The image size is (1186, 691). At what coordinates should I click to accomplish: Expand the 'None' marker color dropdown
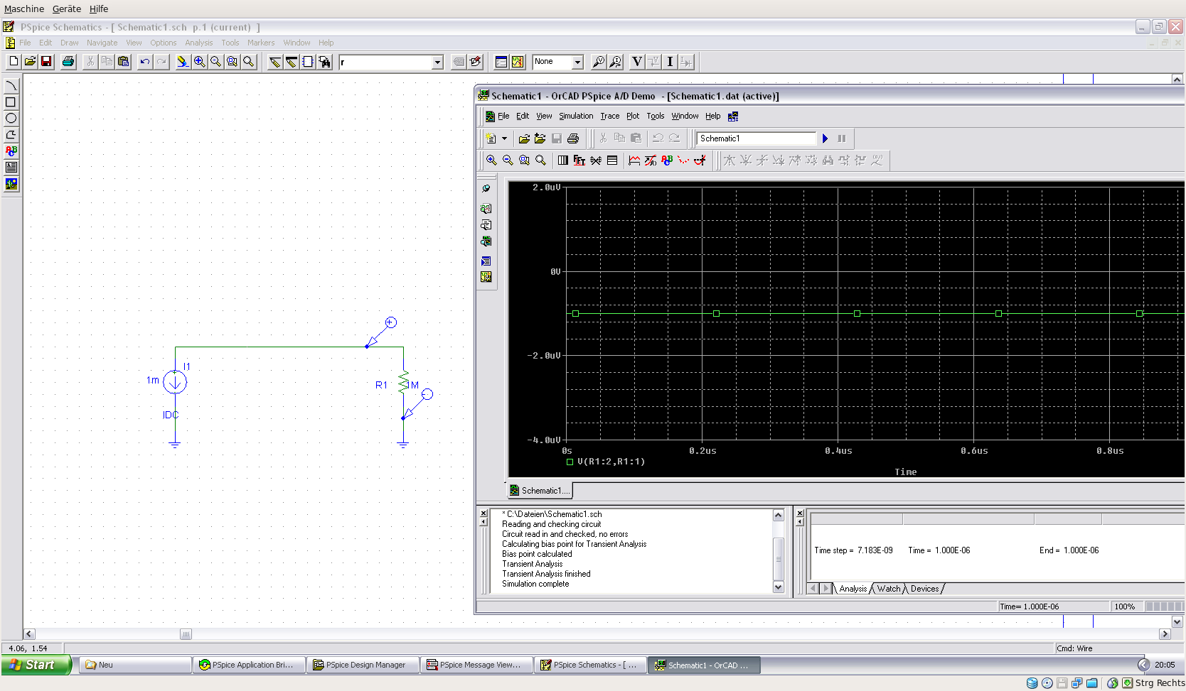(x=577, y=62)
